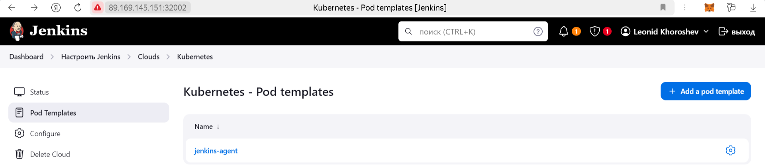Open the jenkins-agent pod template link
765x167 pixels.
216,151
